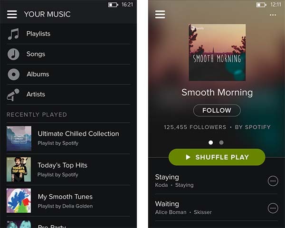Tap Today's Top Hits cover thumbnail
The image size is (285, 228).
(x=19, y=170)
